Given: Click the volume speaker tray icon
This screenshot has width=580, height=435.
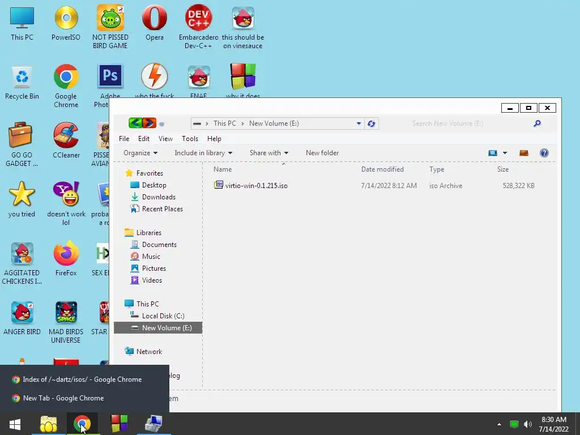Looking at the screenshot, I should pos(528,424).
